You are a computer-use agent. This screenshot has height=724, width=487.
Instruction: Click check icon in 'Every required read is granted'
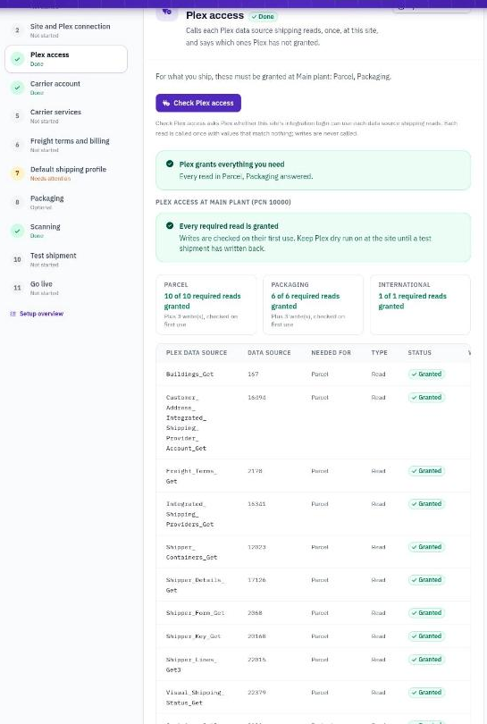pos(170,226)
